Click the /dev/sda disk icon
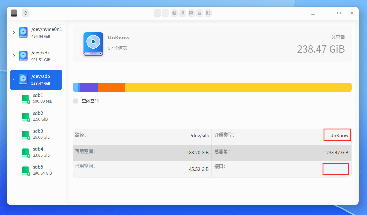367x215 pixels. 23,56
